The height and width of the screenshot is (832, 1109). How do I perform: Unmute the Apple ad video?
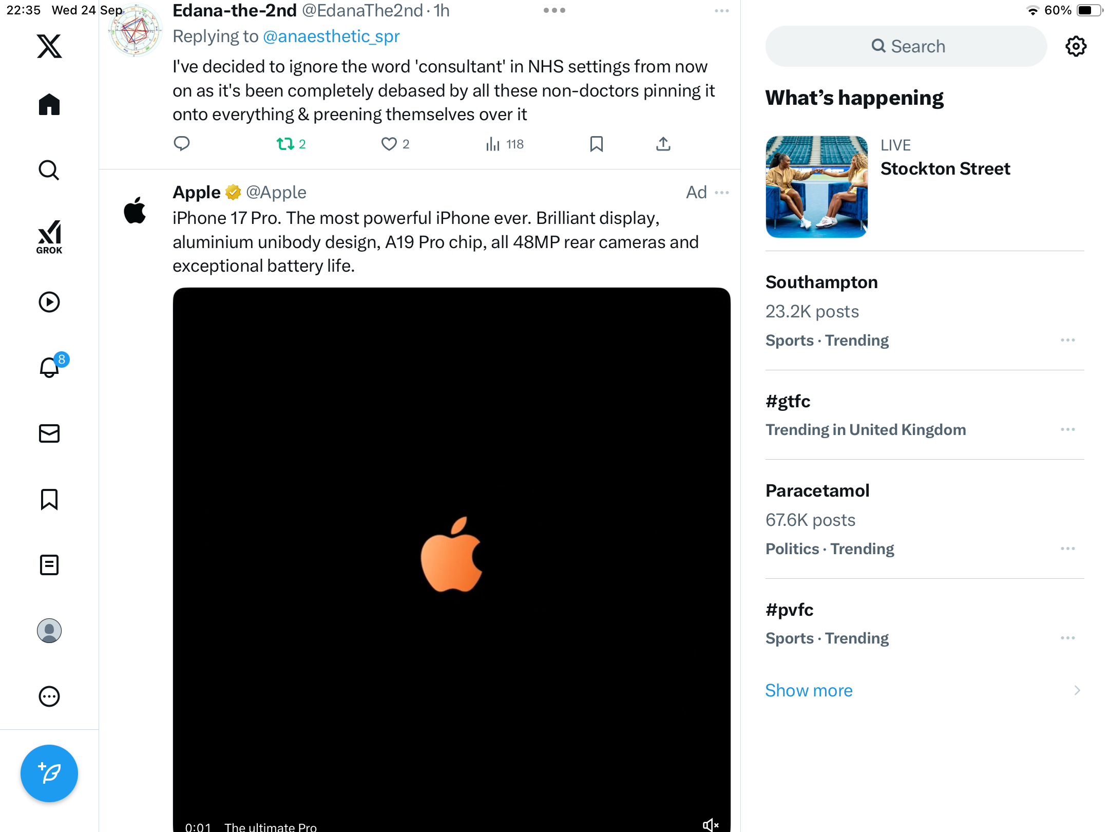[x=710, y=824]
